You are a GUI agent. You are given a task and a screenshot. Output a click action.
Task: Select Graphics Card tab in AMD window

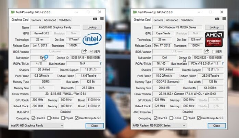pyautogui.click(x=142, y=20)
